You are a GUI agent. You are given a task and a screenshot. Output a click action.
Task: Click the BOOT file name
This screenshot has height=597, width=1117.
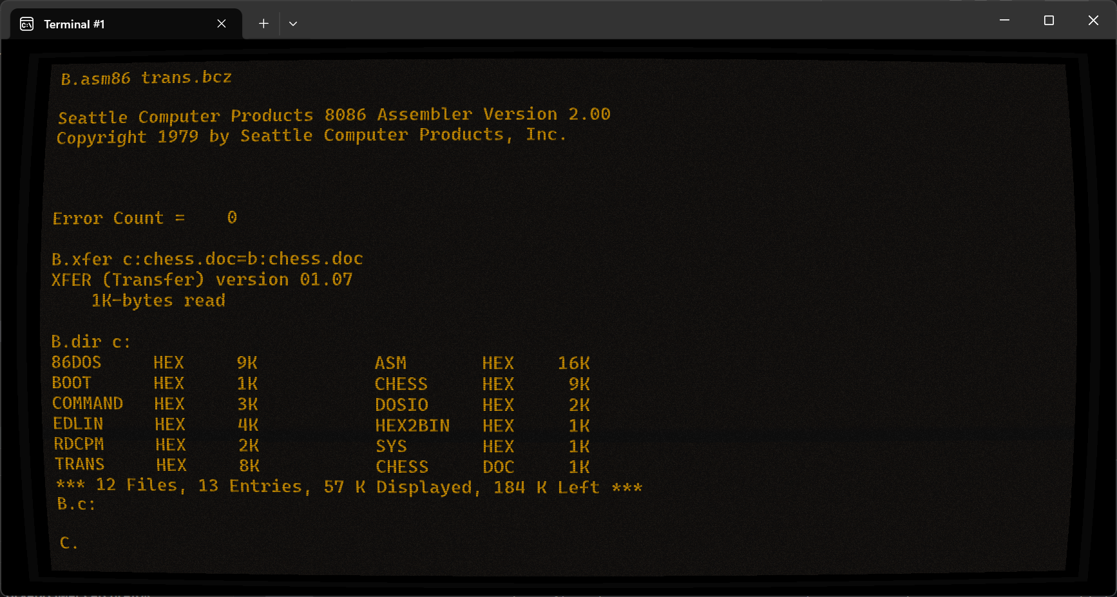point(72,383)
